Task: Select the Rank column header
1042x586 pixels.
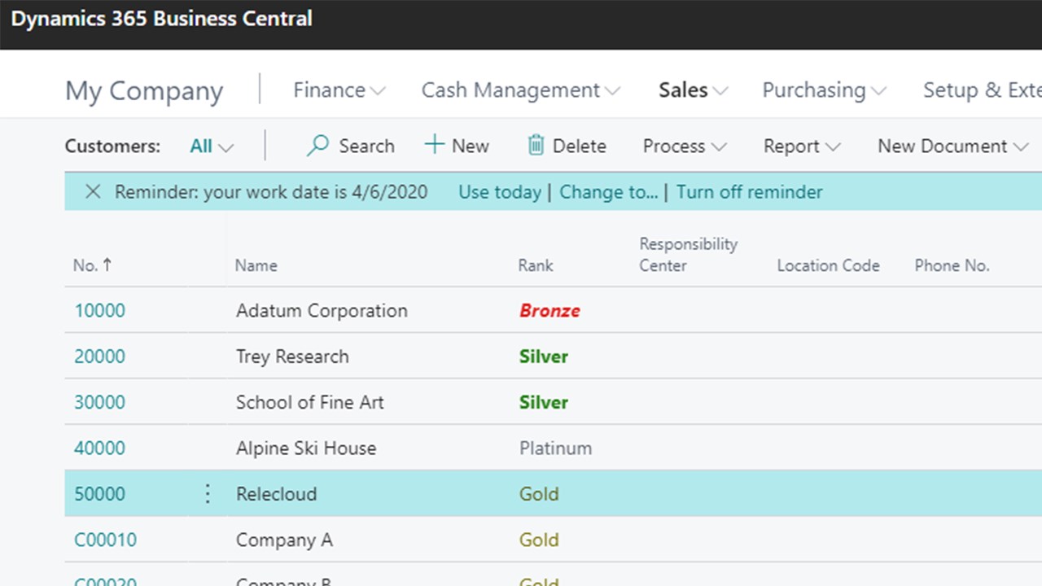Action: pyautogui.click(x=536, y=265)
